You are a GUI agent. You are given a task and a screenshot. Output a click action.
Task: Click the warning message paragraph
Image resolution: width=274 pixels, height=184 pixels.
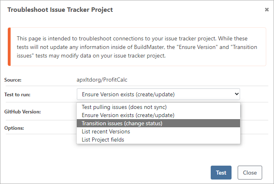(x=137, y=47)
